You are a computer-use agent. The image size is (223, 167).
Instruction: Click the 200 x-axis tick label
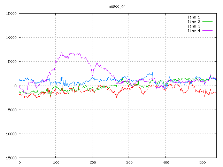point(92,162)
